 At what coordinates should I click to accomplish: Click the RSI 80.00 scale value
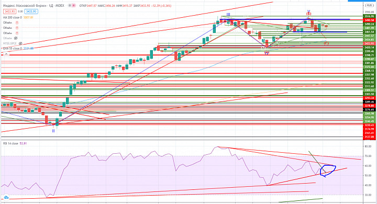[x=369, y=146]
